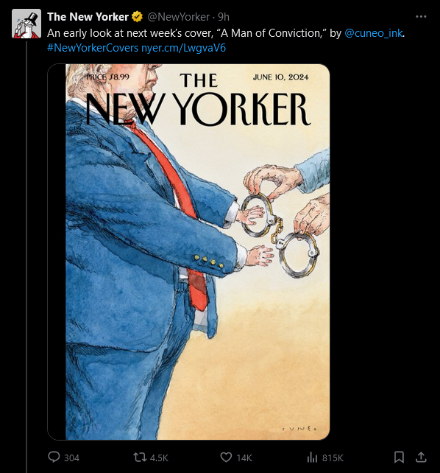The height and width of the screenshot is (473, 440).
Task: Open the @NewYorker handle
Action: point(178,17)
